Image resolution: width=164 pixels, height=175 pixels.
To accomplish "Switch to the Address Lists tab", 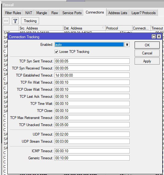I will pos(118,13).
